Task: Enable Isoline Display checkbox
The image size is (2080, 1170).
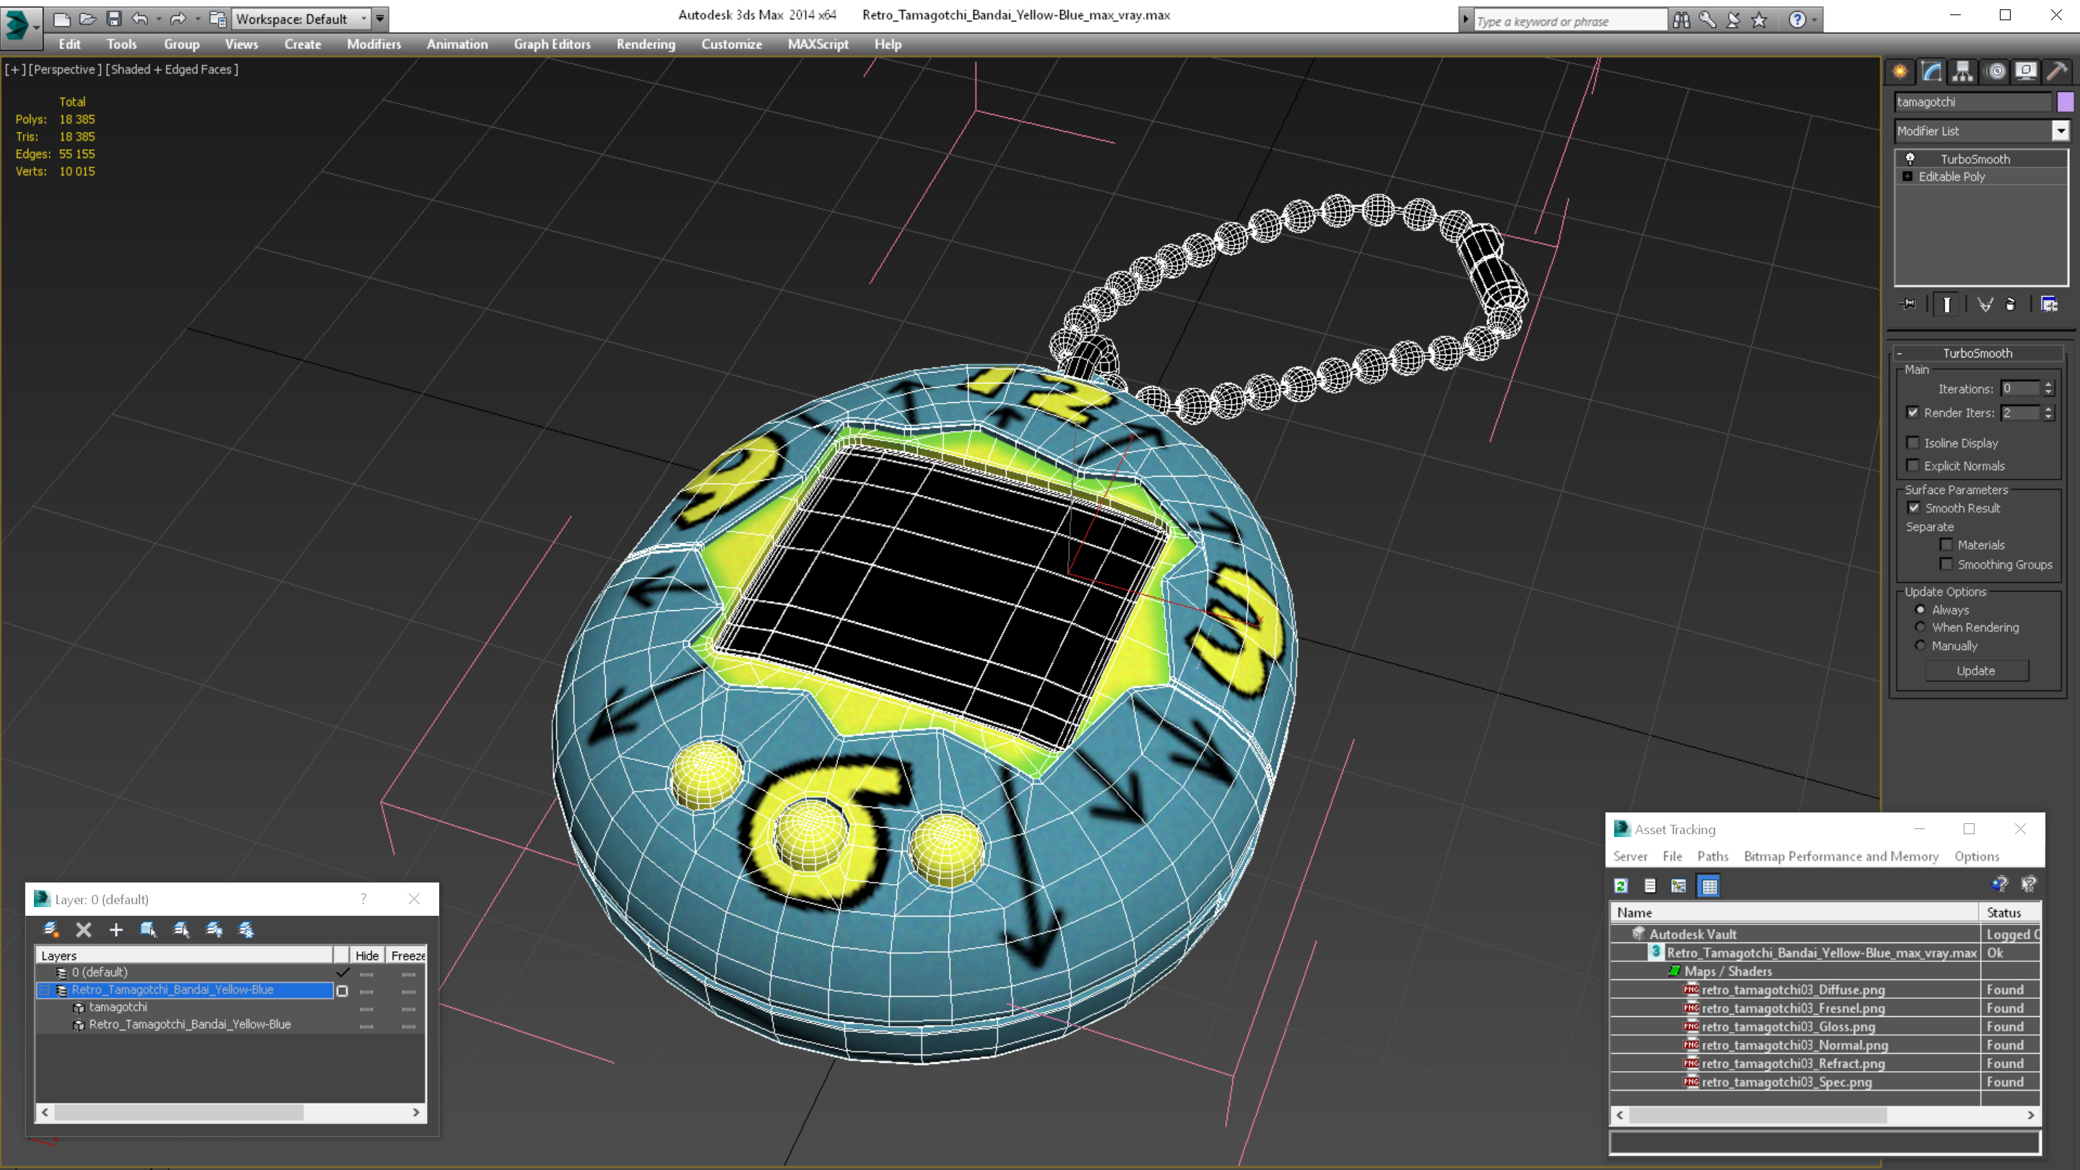Action: [x=1913, y=443]
